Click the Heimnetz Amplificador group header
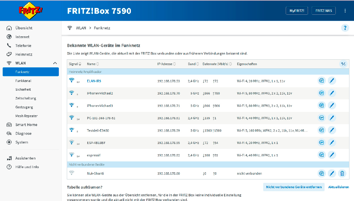The width and height of the screenshot is (354, 201). 208,72
